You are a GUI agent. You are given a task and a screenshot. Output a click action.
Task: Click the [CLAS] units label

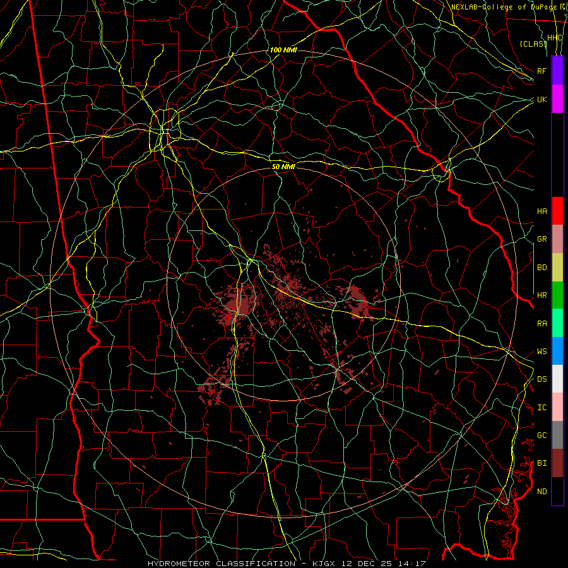coord(533,44)
